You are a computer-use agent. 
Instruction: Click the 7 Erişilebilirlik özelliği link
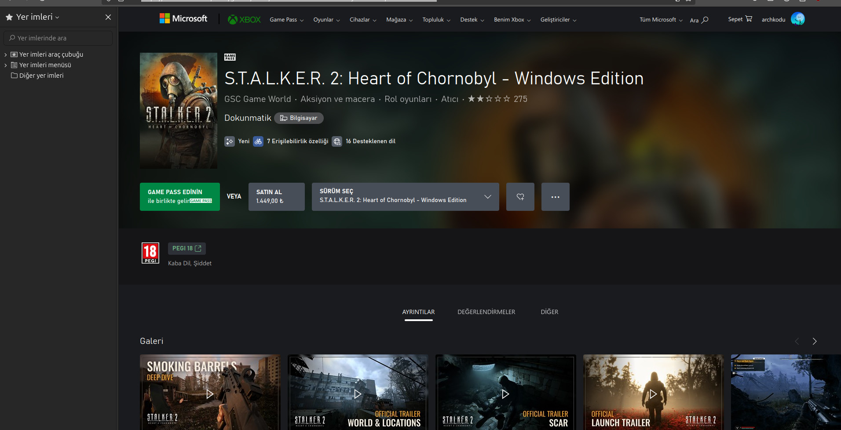point(298,141)
